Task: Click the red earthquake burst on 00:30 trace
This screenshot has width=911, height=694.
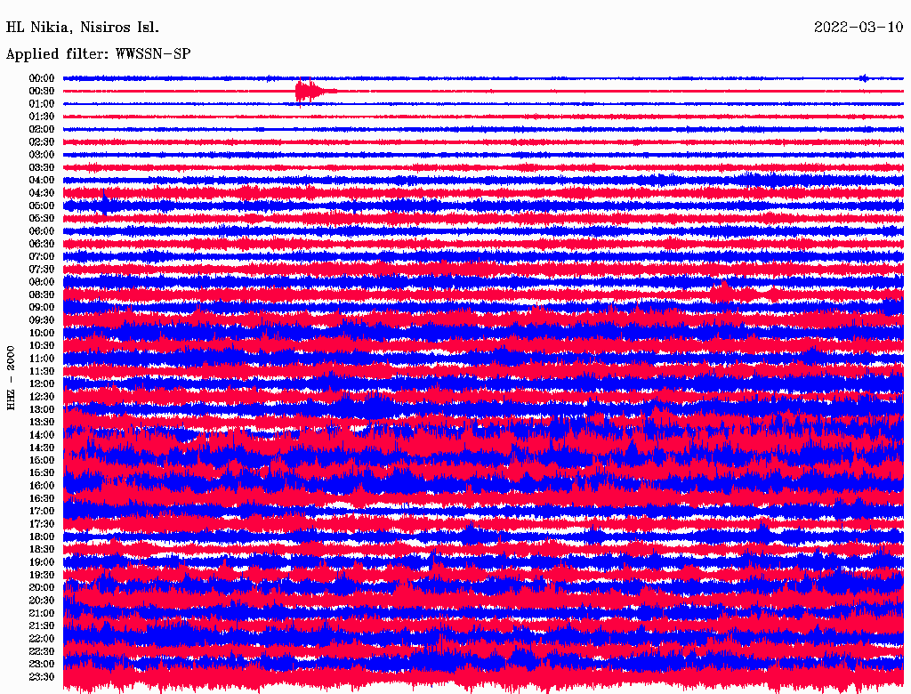Action: click(308, 91)
